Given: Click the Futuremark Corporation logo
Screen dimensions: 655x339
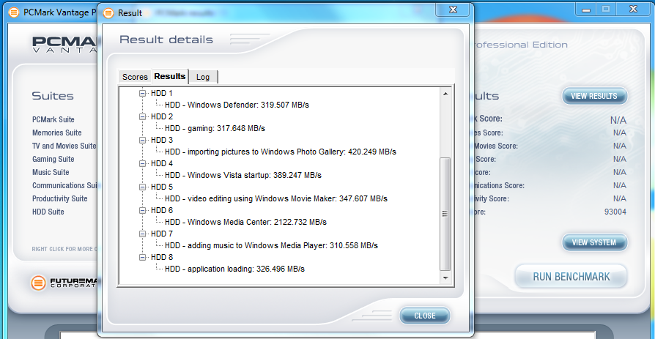Looking at the screenshot, I should pos(64,283).
